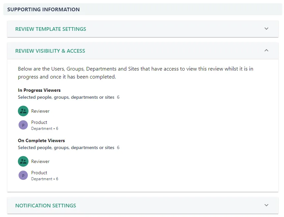Click 'Selected people, groups' line under On Complete Viewers
The image size is (284, 217).
pyautogui.click(x=69, y=148)
